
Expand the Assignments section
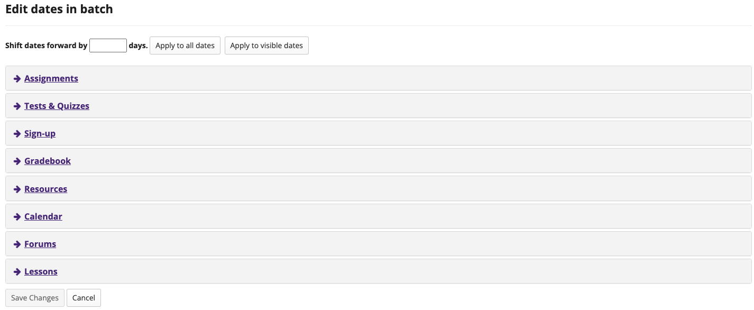pyautogui.click(x=51, y=78)
